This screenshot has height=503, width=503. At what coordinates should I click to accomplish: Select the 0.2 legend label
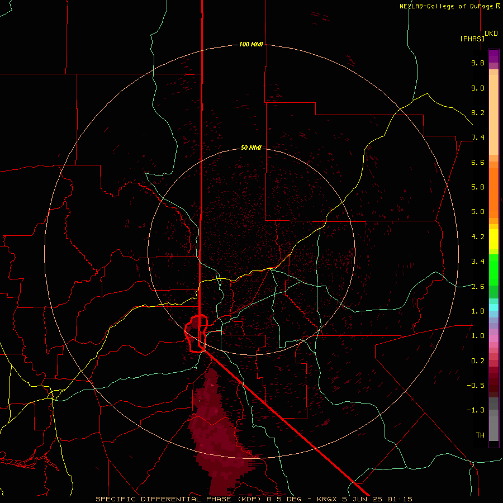478,361
